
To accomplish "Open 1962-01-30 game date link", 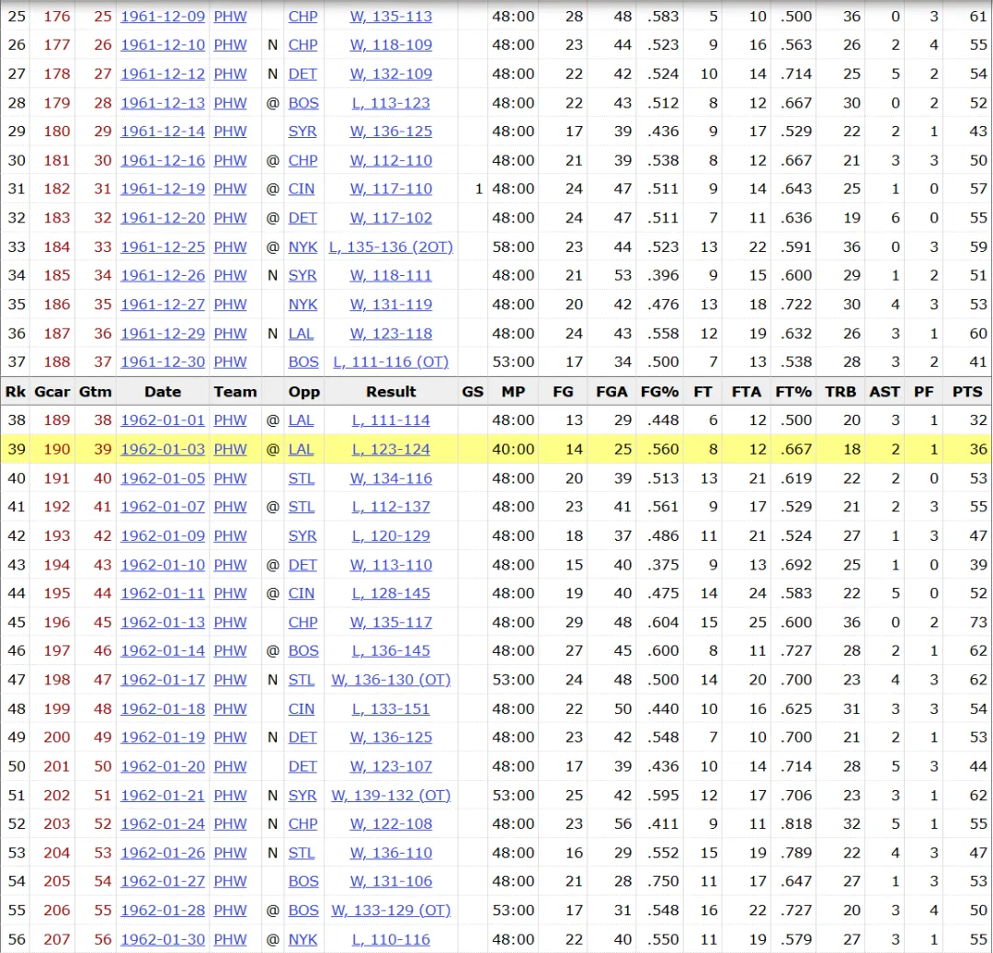I will pyautogui.click(x=163, y=940).
